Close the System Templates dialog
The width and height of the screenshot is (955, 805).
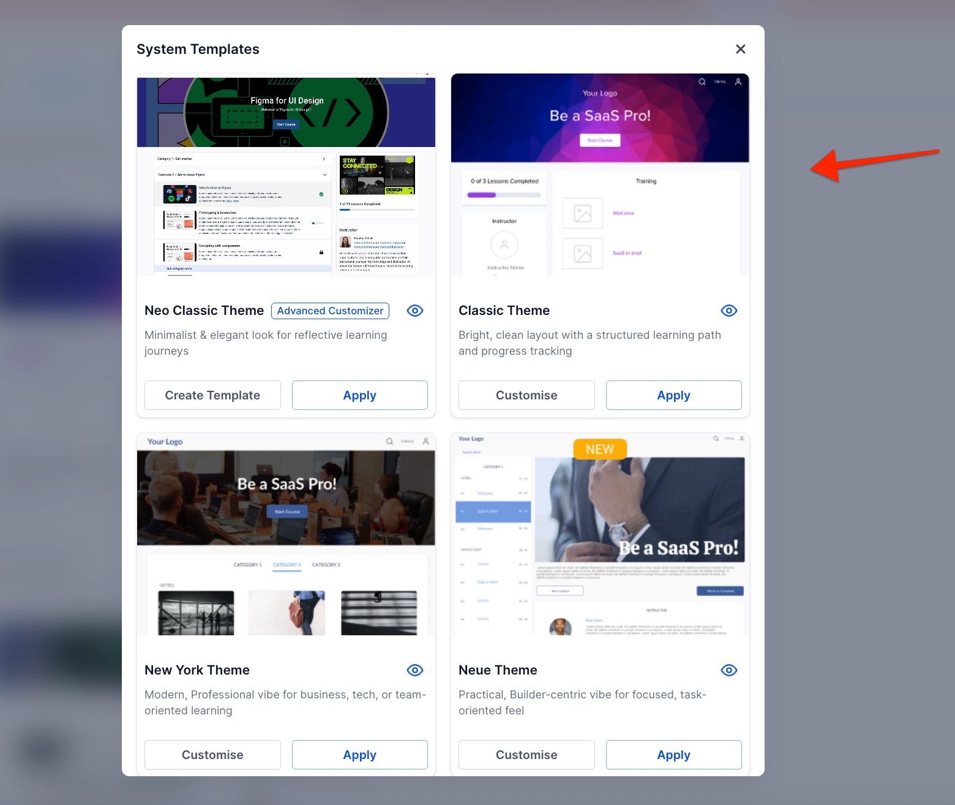point(740,49)
